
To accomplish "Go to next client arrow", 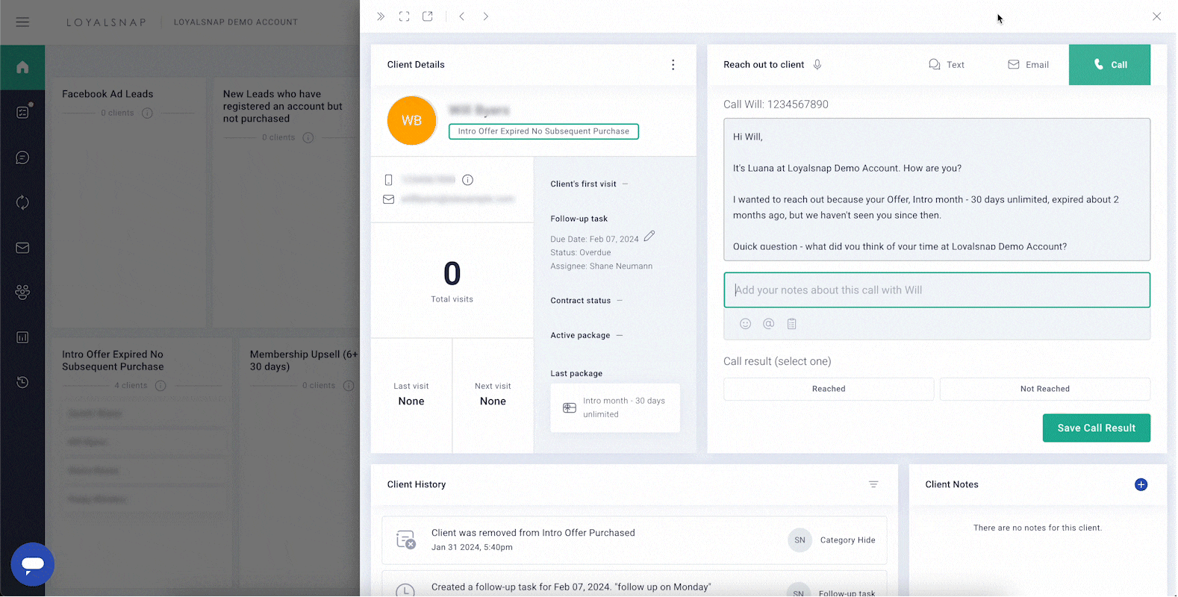I will point(486,16).
